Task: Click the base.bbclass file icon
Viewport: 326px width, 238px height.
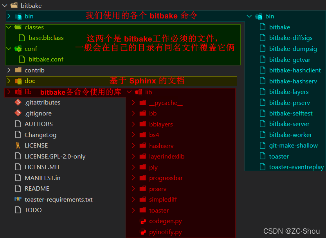Action: tap(22, 38)
